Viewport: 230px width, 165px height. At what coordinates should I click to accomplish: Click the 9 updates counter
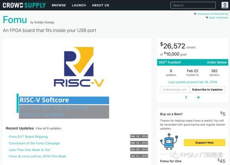click(x=171, y=73)
